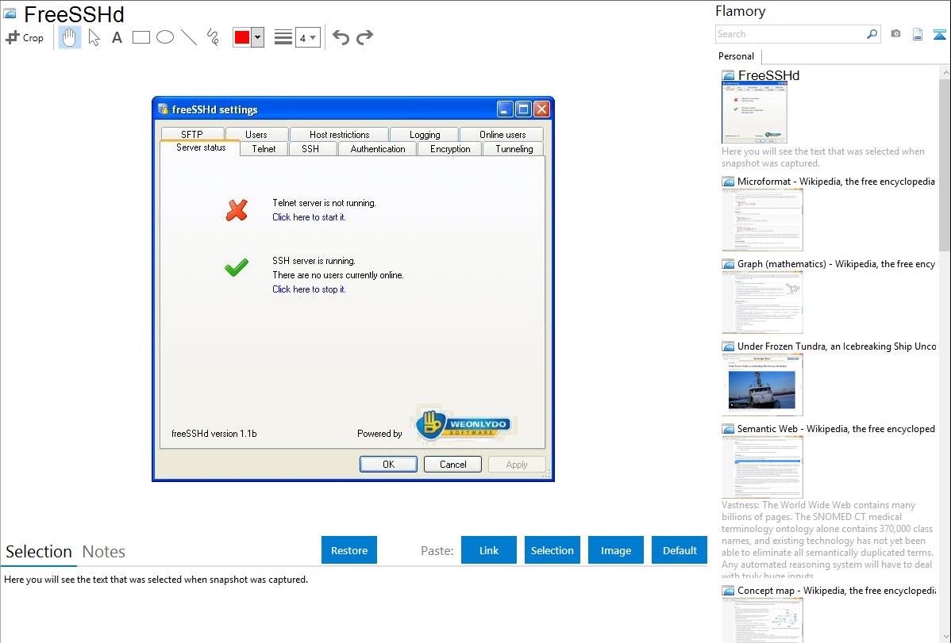Screen dimensions: 951x643
Task: Click link to stop the SSH server
Action: click(309, 289)
